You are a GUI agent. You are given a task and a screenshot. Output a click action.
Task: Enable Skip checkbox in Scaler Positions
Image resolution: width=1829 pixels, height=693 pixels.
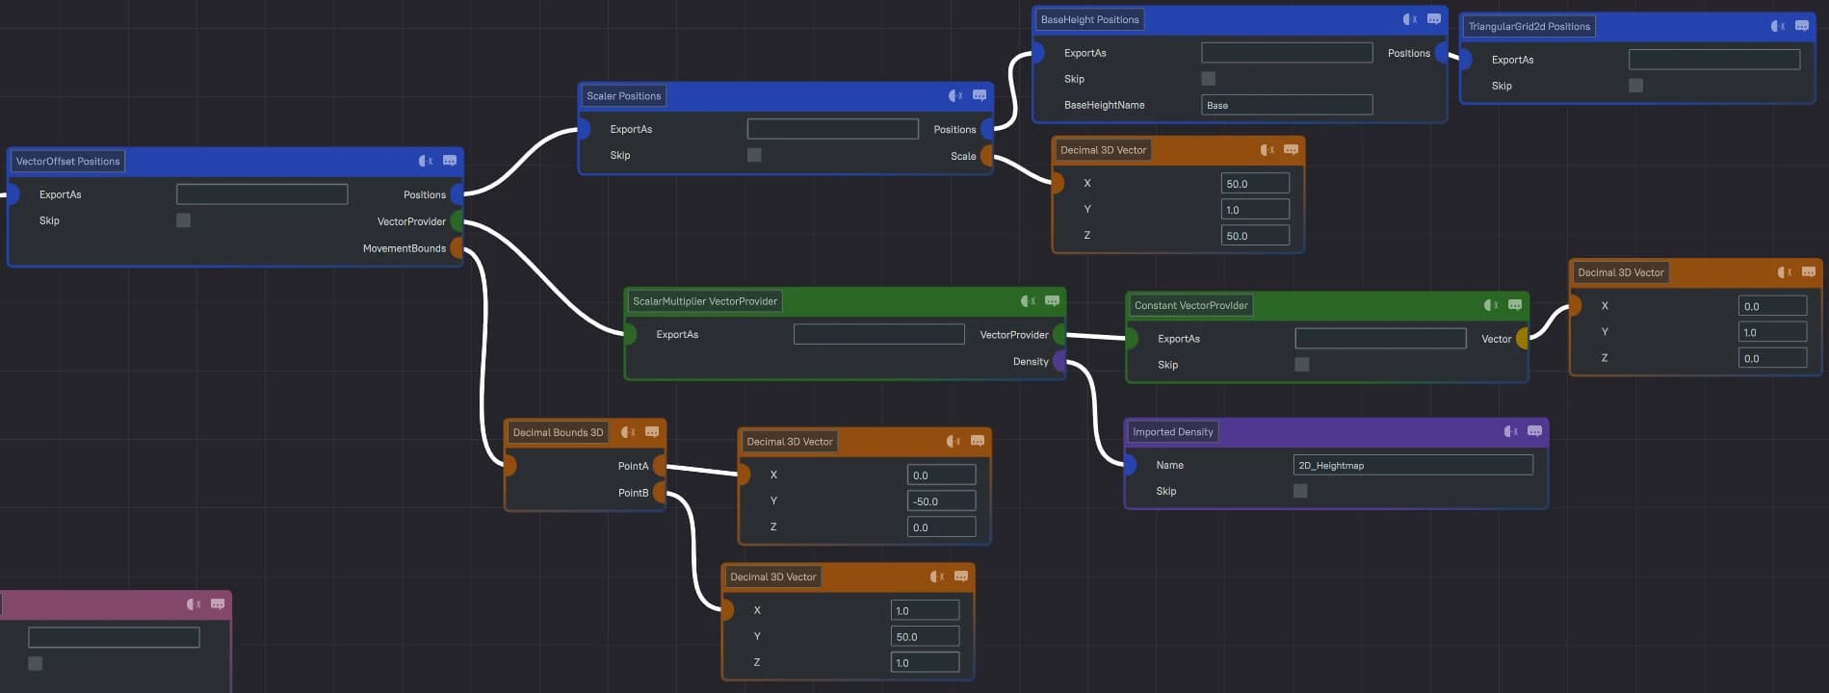tap(754, 155)
